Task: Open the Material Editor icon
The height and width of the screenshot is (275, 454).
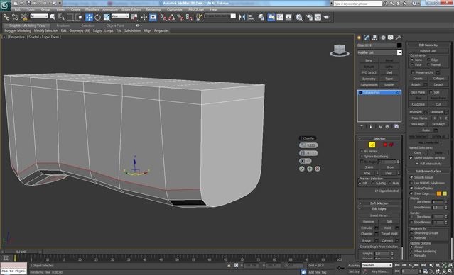Action: point(299,17)
